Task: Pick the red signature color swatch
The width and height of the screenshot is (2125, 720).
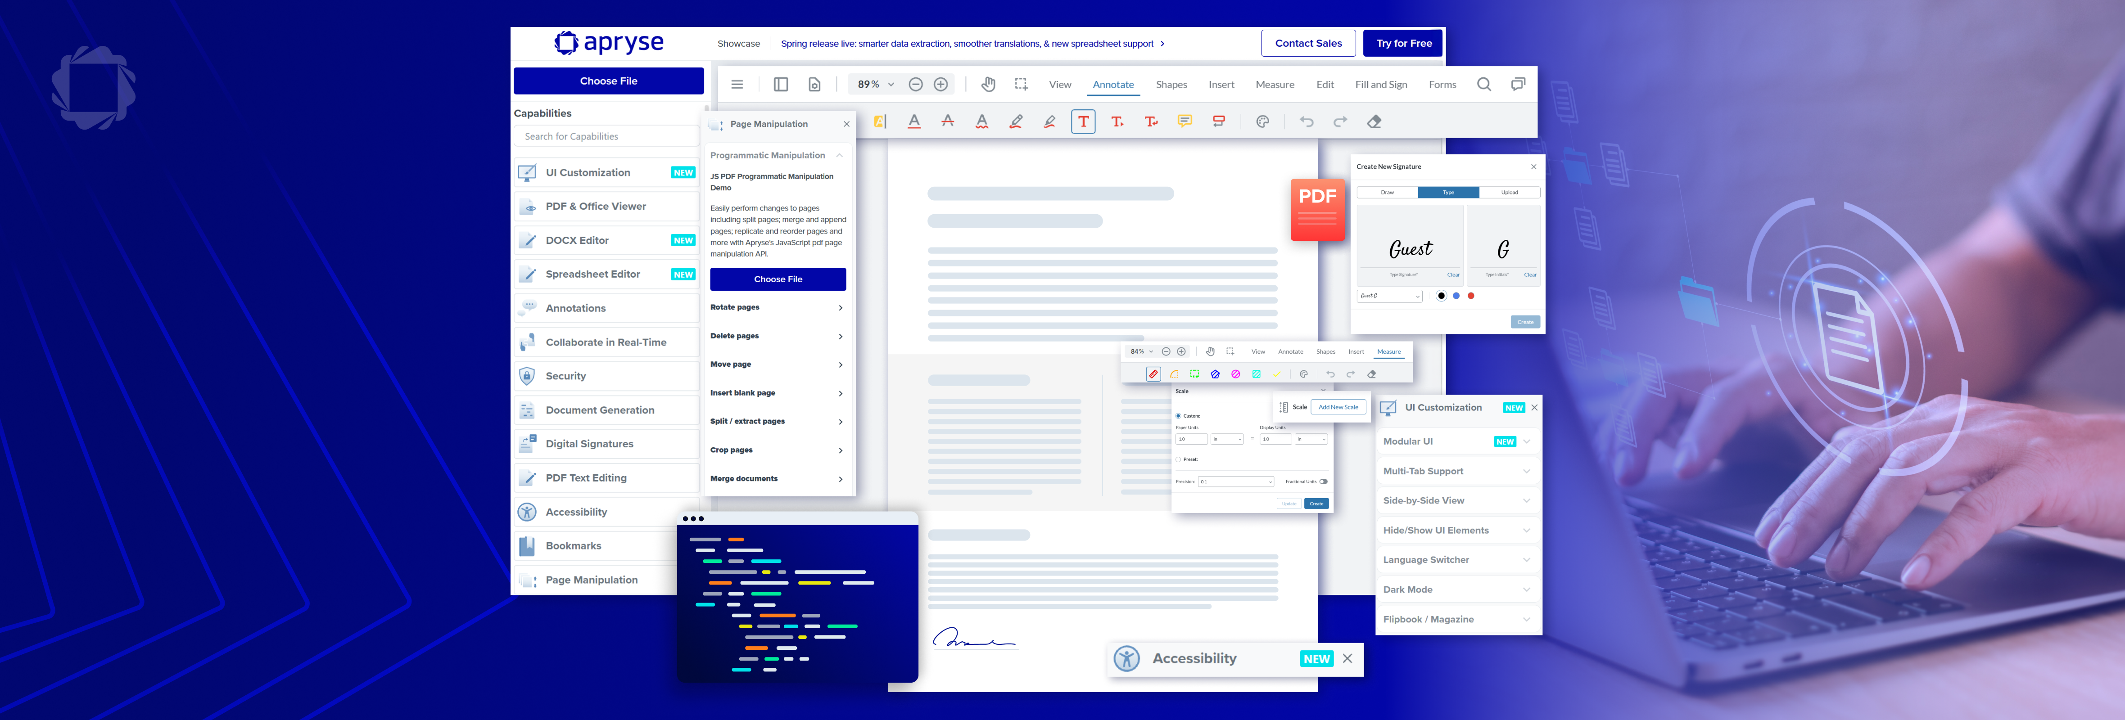Action: click(1471, 296)
